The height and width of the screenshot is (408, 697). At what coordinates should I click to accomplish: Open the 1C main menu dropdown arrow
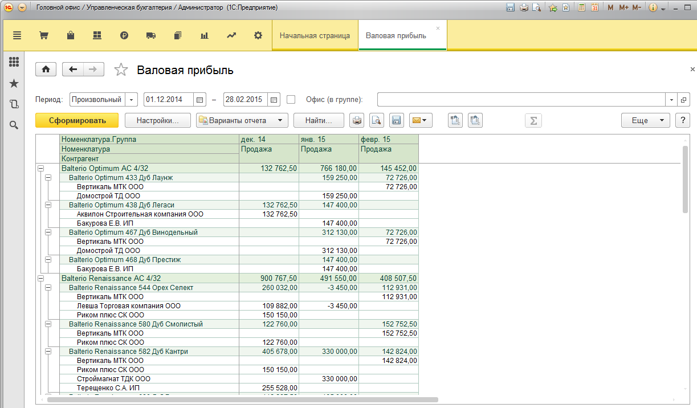(x=22, y=8)
